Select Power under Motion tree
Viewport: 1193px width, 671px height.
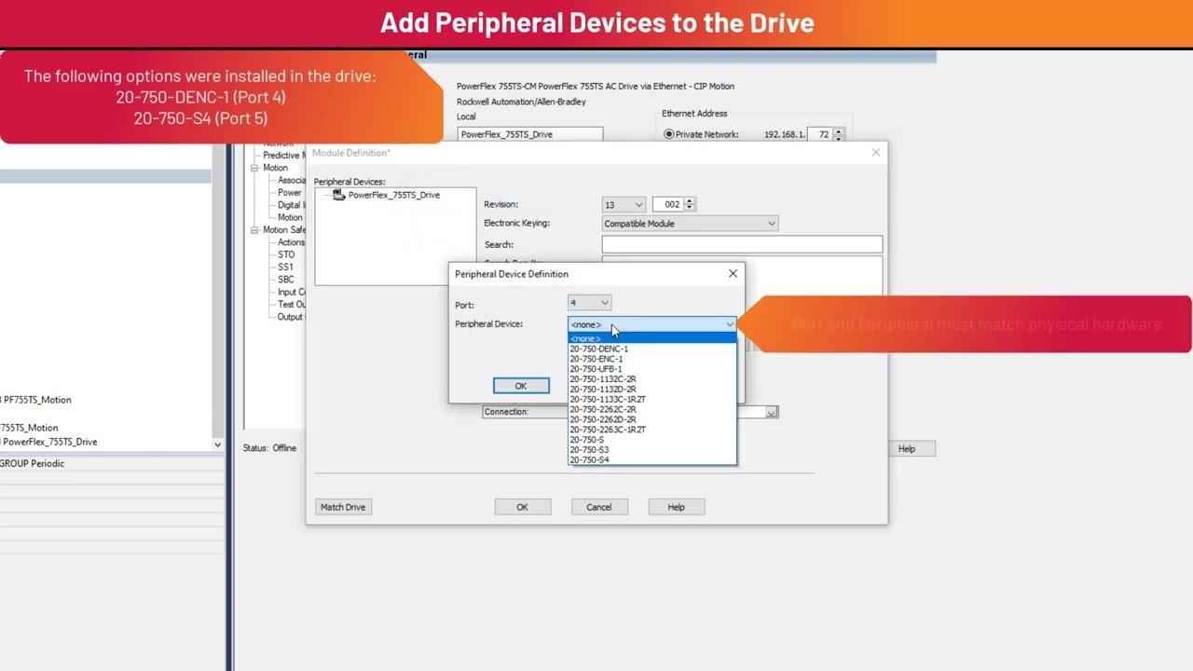pyautogui.click(x=290, y=193)
